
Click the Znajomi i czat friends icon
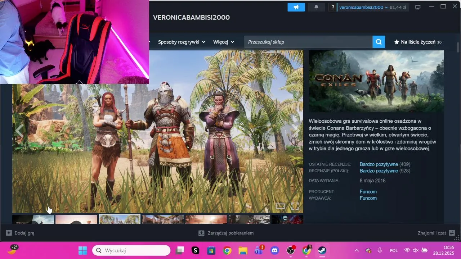click(452, 233)
